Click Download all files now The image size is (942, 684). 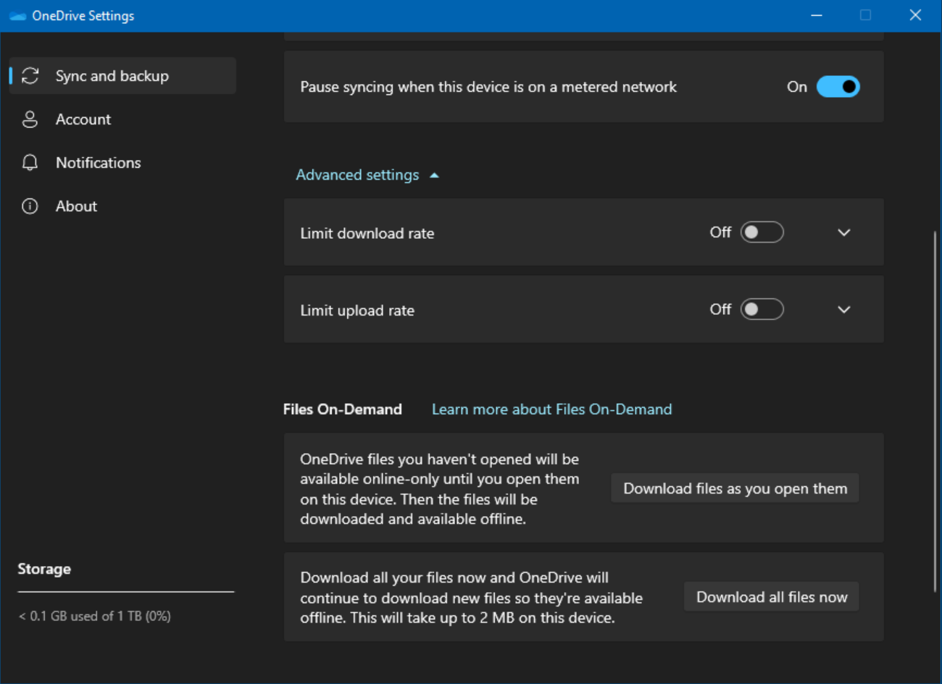coord(771,596)
